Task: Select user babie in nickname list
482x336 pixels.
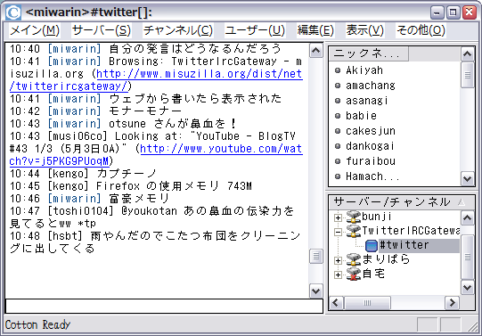Action: tap(361, 116)
